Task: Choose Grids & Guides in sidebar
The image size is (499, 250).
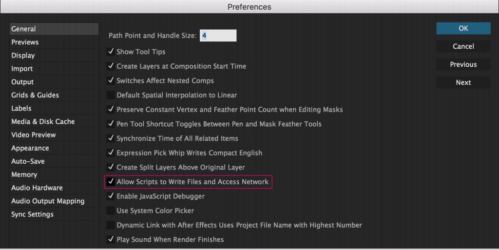Action: (x=35, y=95)
